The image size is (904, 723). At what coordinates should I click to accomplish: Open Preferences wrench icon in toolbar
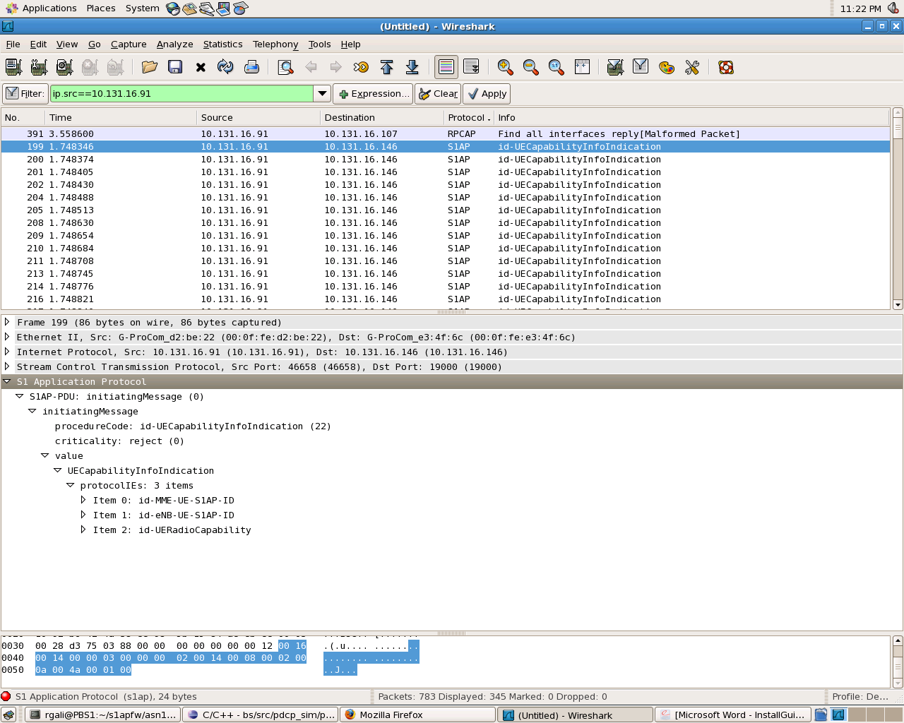point(691,67)
